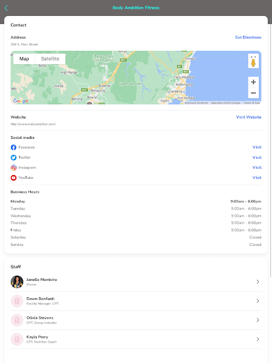Click the 206 S. Main Street address
The width and height of the screenshot is (272, 363).
click(24, 44)
